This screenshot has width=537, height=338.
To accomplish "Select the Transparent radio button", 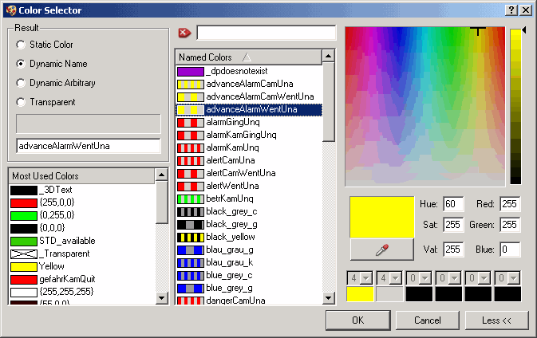I will (21, 102).
